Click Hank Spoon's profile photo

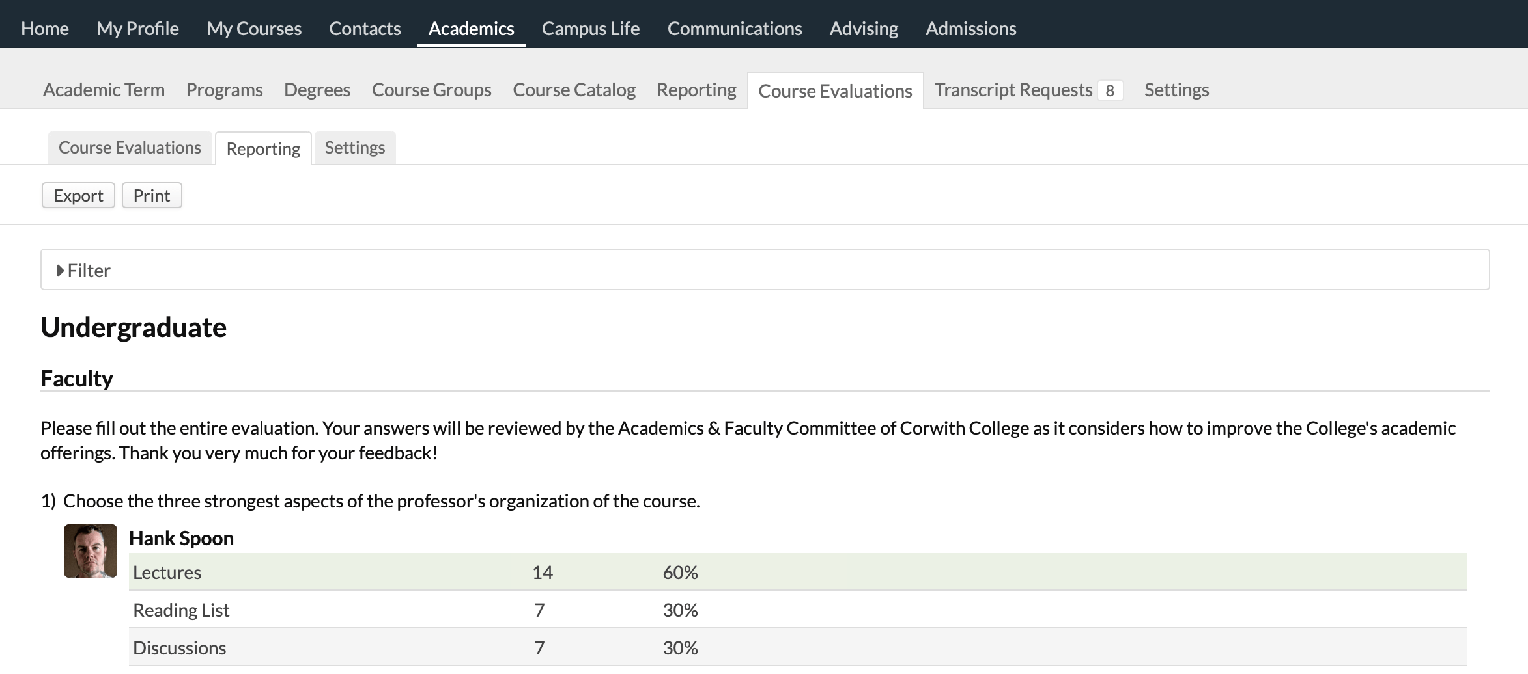pyautogui.click(x=91, y=551)
